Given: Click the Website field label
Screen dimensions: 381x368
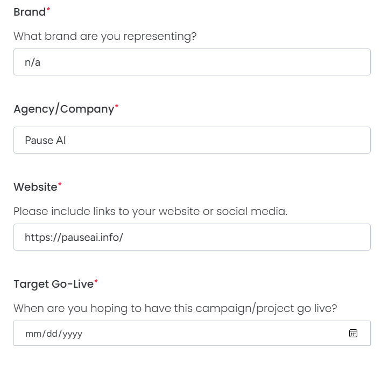Looking at the screenshot, I should tap(35, 187).
